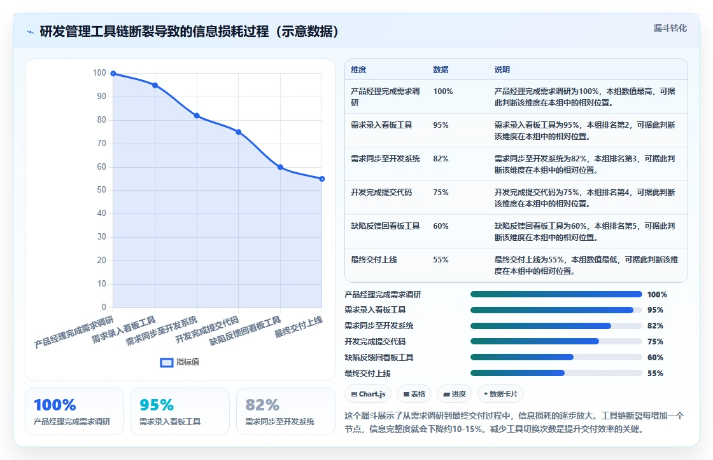
Task: Click the lightning icon beside the title
Action: tap(31, 32)
